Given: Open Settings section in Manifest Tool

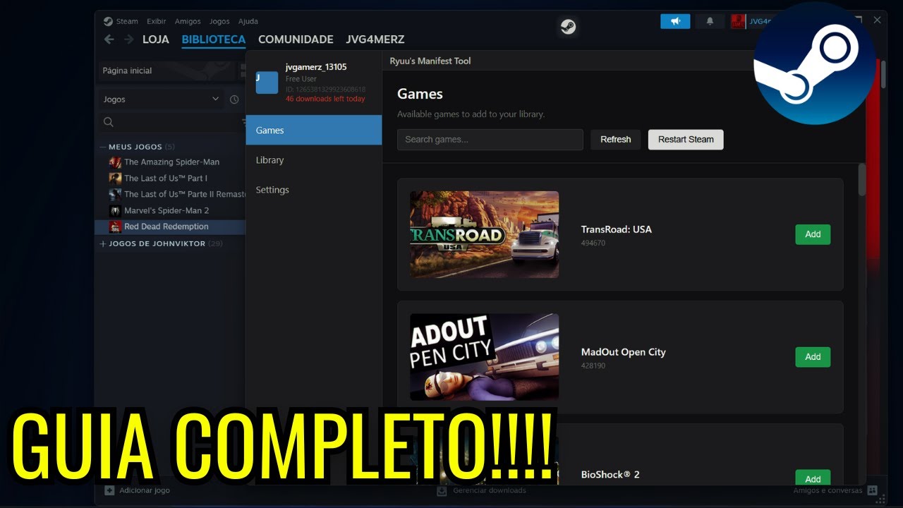Looking at the screenshot, I should point(313,190).
